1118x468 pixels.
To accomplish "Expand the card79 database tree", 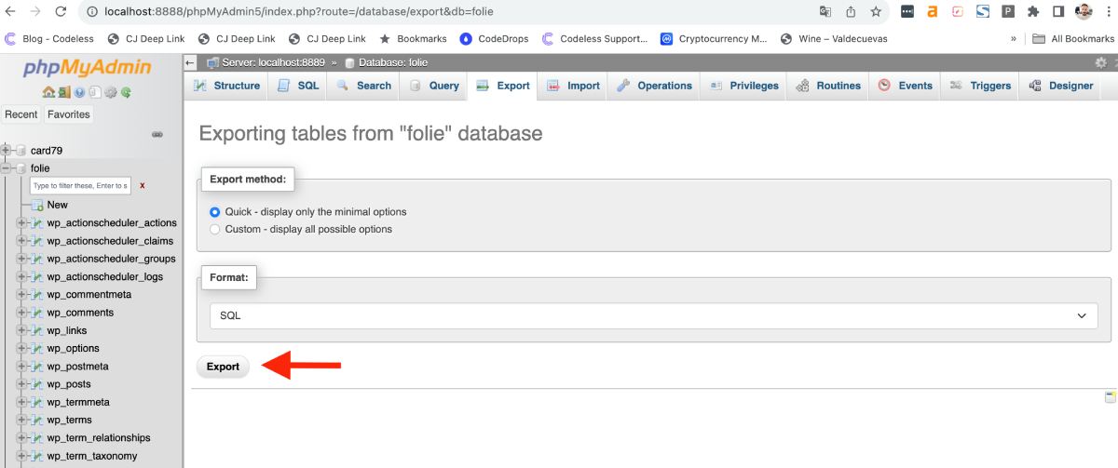I will pyautogui.click(x=7, y=150).
